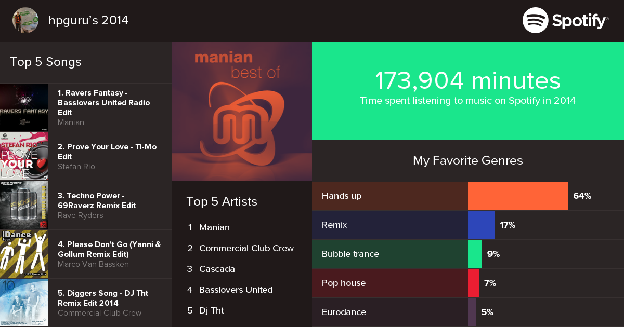
Task: Click the My Favorite Genres heading
Action: click(x=468, y=160)
